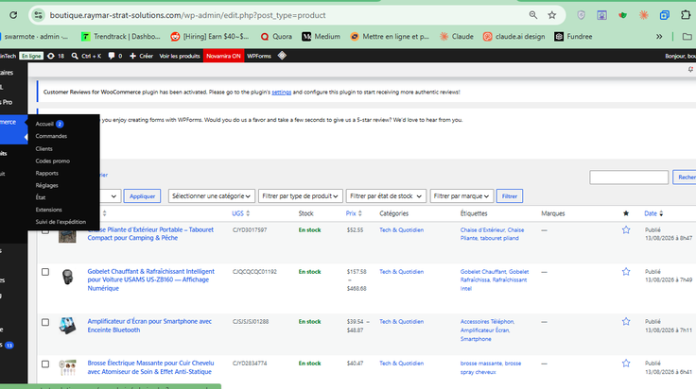Open Chaise Pliante d'Extérieur Portable product title
The height and width of the screenshot is (389, 696).
(x=150, y=234)
